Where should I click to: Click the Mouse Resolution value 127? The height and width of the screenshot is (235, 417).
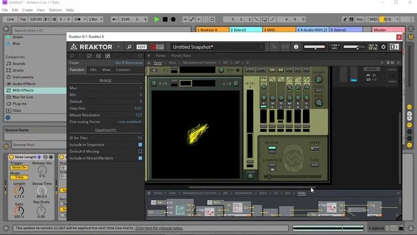(x=139, y=115)
